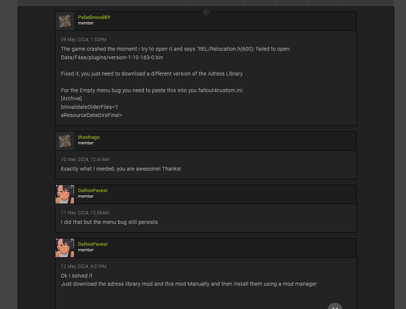
Task: Open DaltonPavesi's avatar on the 12 May comment
Action: click(x=65, y=248)
